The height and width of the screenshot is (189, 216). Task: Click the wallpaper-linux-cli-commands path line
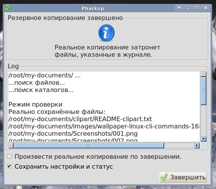104,127
